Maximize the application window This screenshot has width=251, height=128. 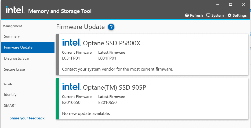230,4
